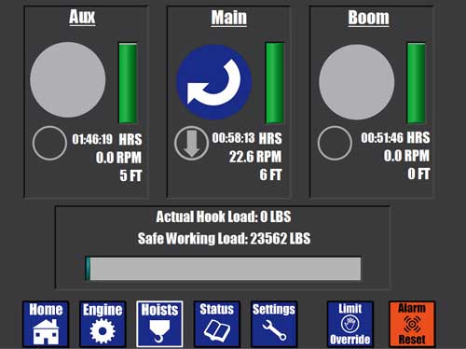The width and height of the screenshot is (466, 349).
Task: Click the Aux hoist small direction circle
Action: (x=49, y=143)
